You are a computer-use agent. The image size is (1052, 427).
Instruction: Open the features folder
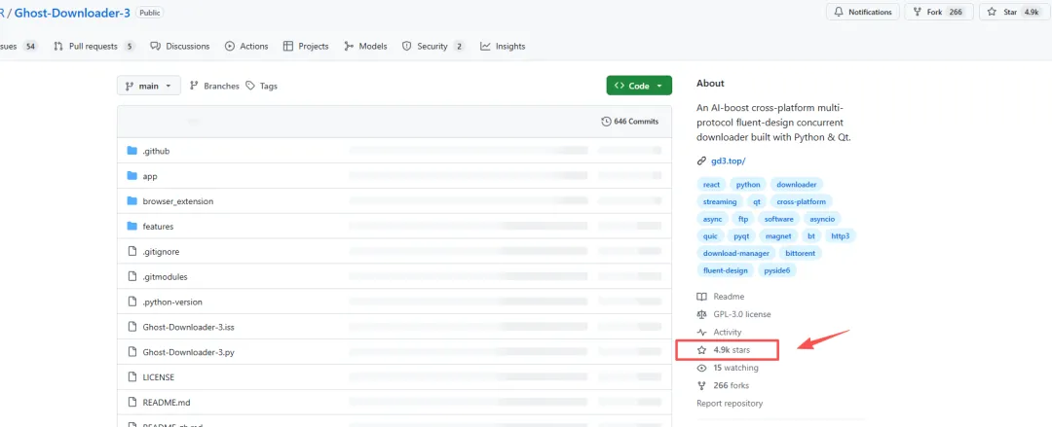point(158,227)
